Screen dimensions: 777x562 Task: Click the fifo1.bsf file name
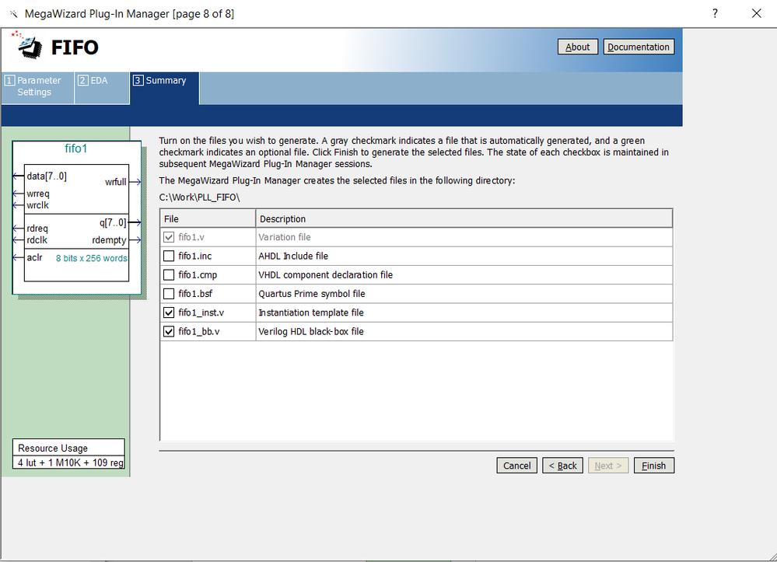(195, 294)
